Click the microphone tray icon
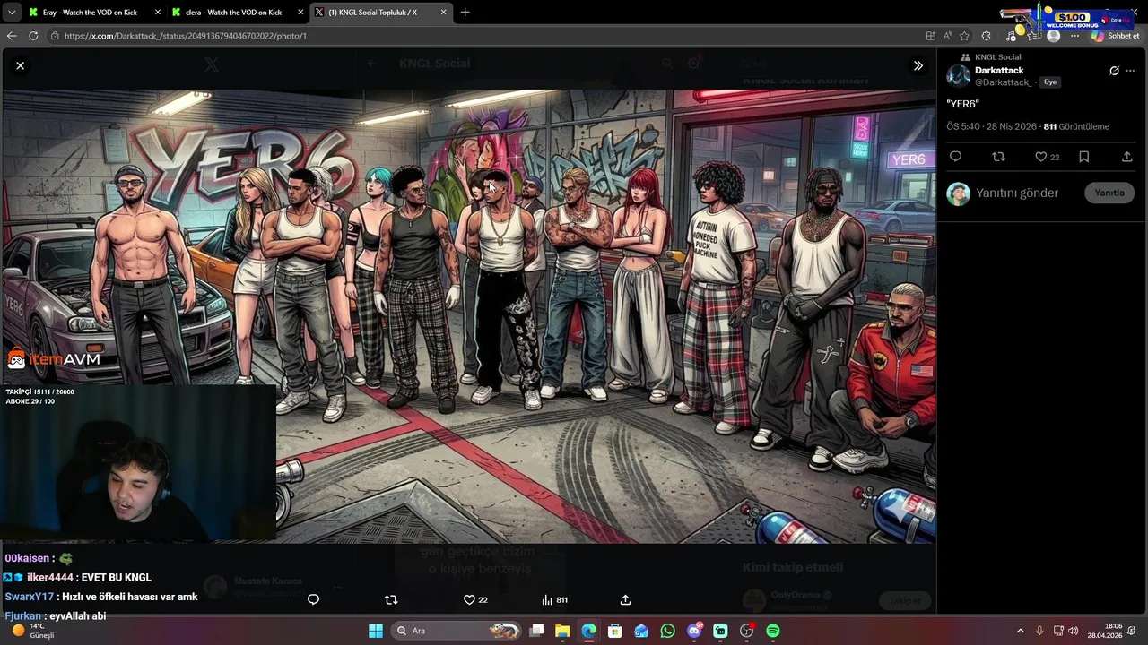Viewport: 1148px width, 645px height. (x=1039, y=631)
